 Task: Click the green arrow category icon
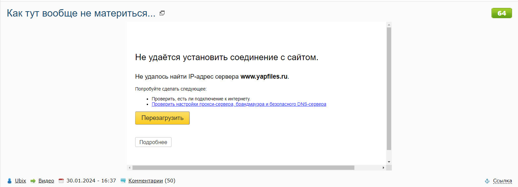pyautogui.click(x=33, y=181)
